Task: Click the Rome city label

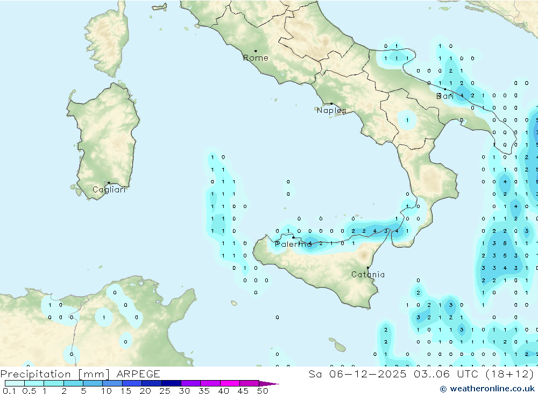Action: click(256, 58)
